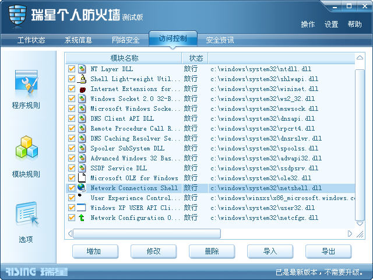This screenshot has height=280, width=373.
Task: Toggle the SSDP Service DLL checkbox
Action: 72,168
